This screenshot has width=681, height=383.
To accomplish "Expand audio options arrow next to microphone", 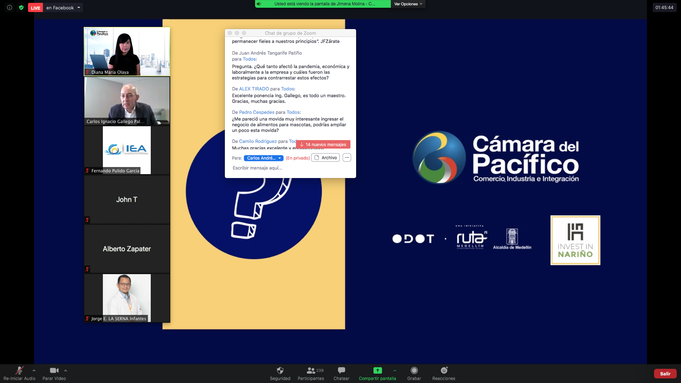I will point(34,371).
